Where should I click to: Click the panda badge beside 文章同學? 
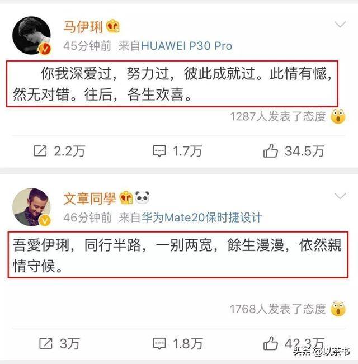(142, 197)
